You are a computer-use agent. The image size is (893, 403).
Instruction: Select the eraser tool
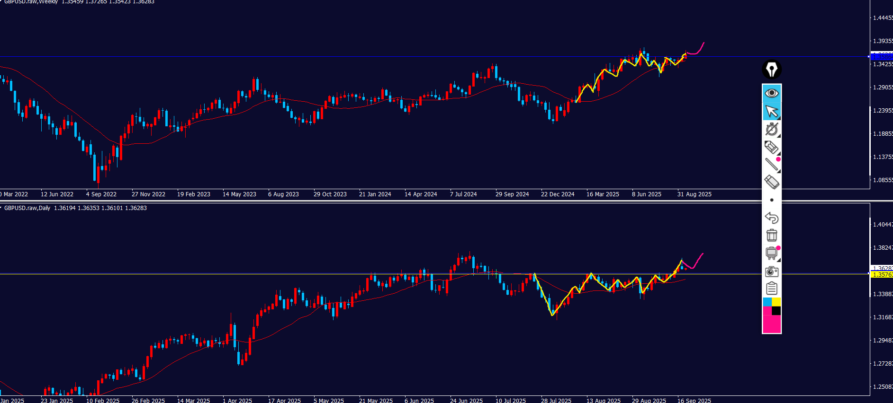tap(771, 182)
